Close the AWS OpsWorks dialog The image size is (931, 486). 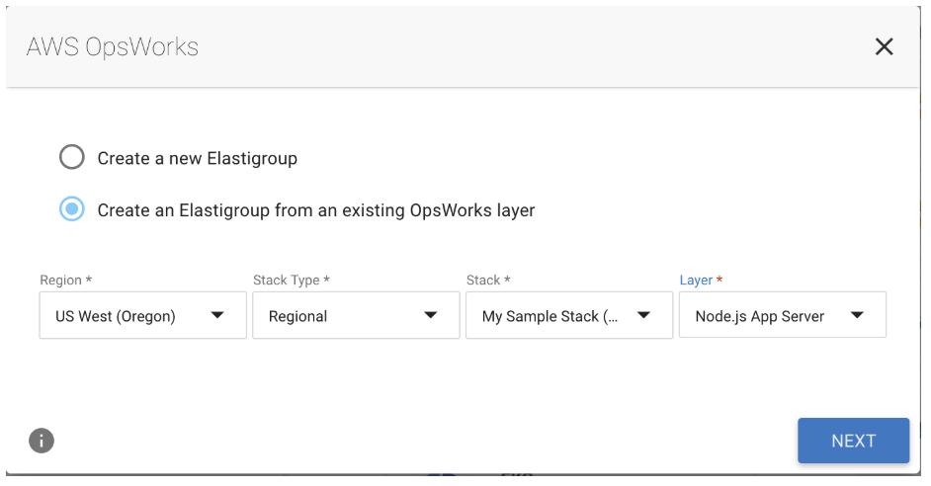884,46
